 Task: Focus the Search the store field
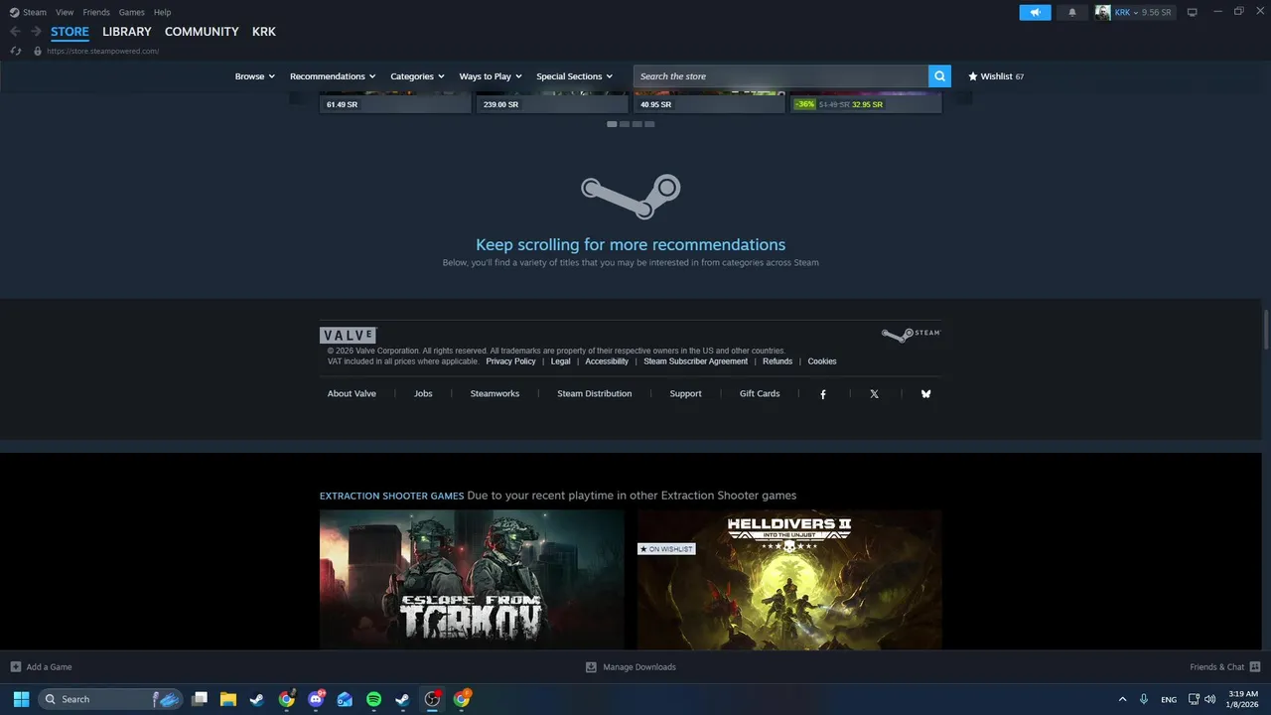pos(780,76)
